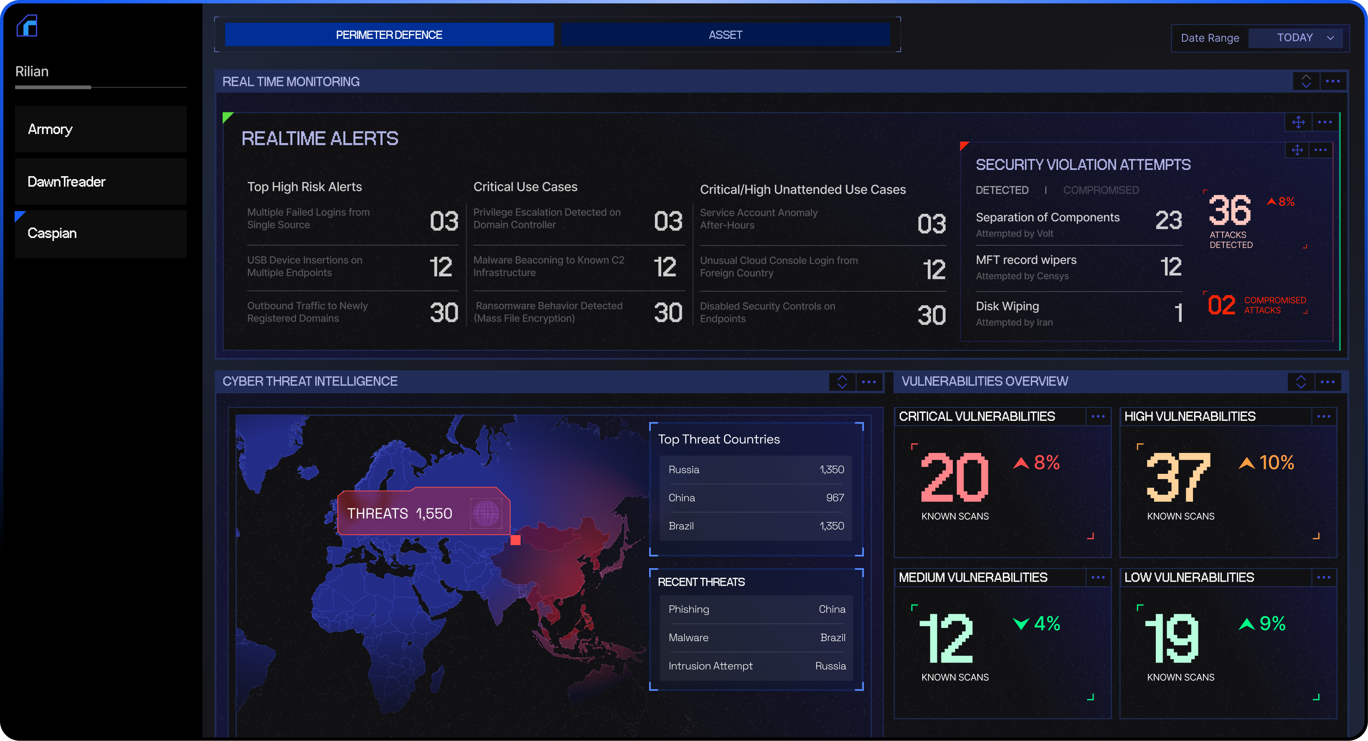Switch to the Asset tab
The image size is (1368, 741).
(x=725, y=35)
